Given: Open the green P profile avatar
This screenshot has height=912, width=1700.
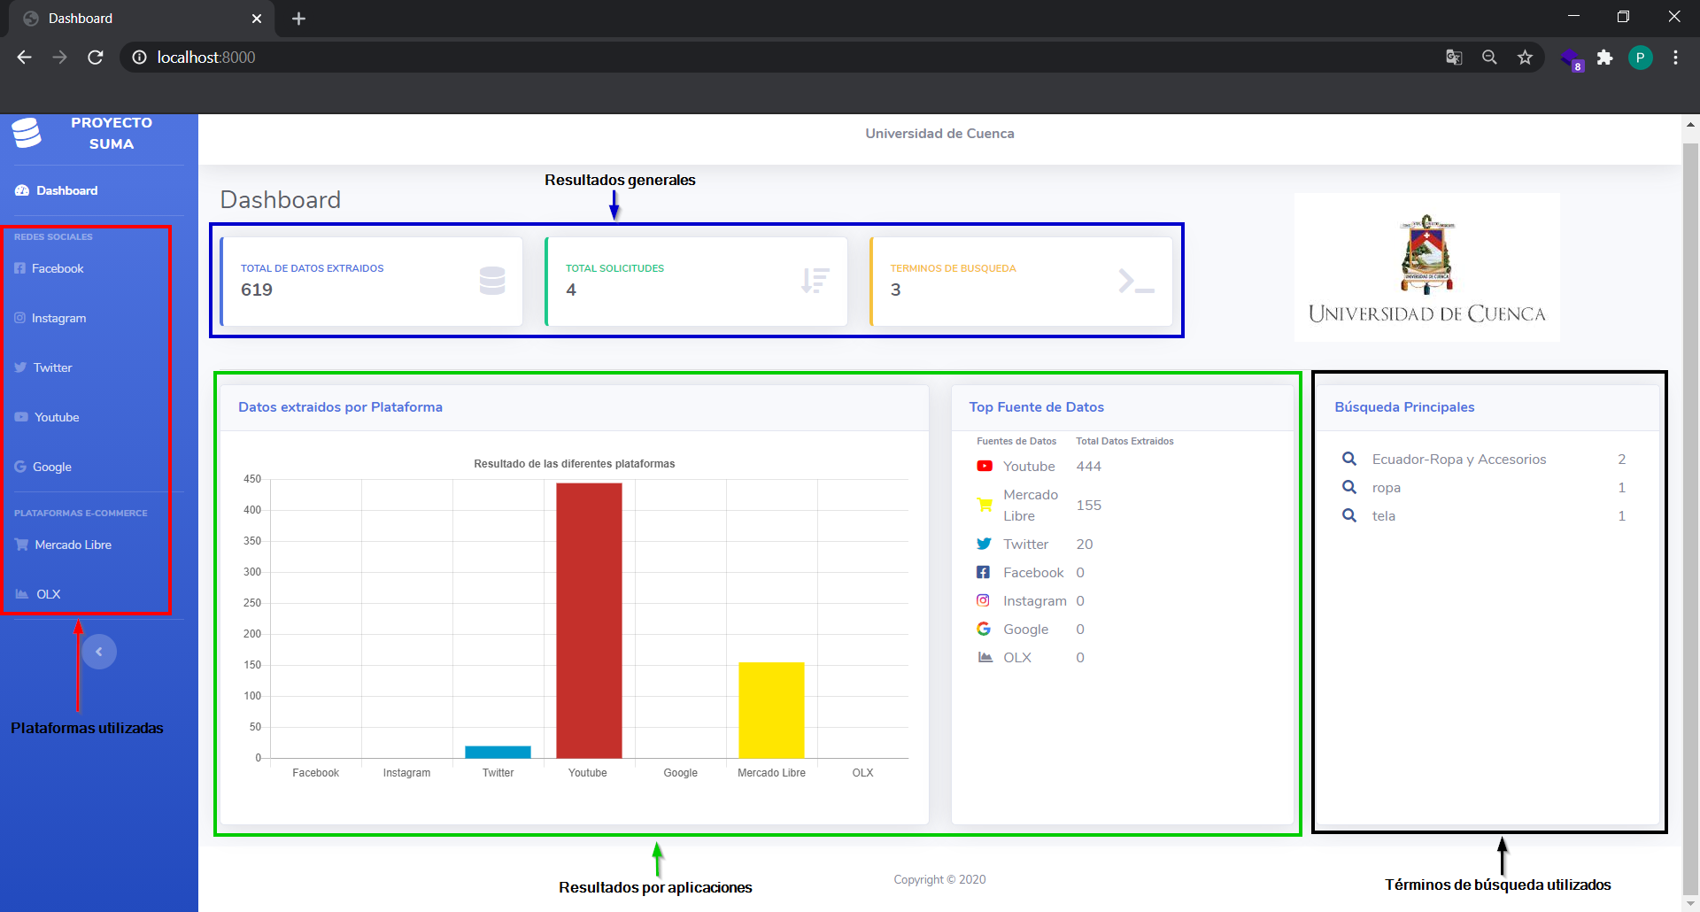Looking at the screenshot, I should click(1640, 58).
